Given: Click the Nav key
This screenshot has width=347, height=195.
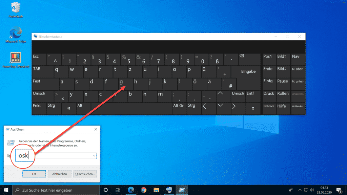Looking at the screenshot, I should click(298, 59).
